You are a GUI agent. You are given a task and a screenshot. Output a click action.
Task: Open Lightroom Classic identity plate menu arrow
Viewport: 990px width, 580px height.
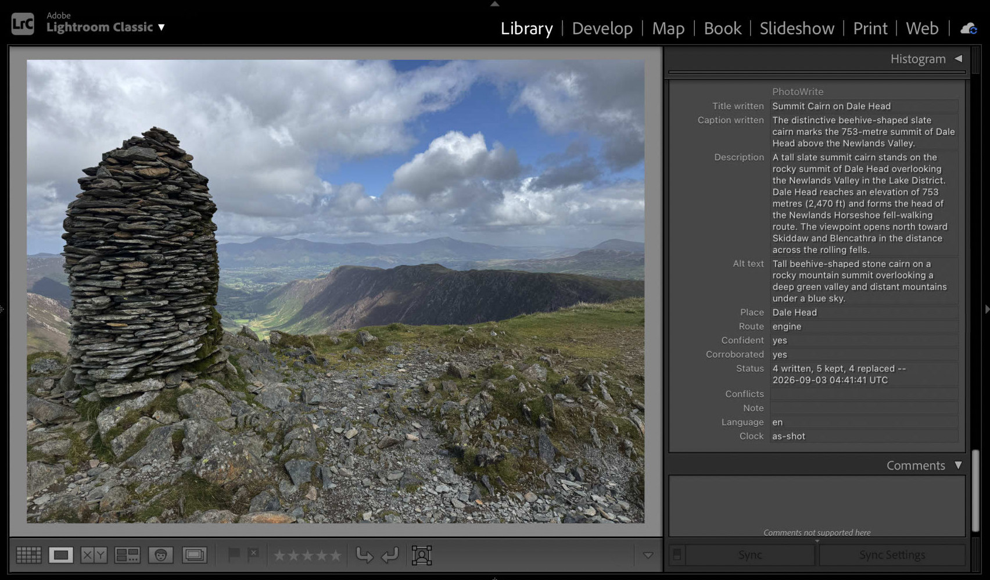[162, 27]
